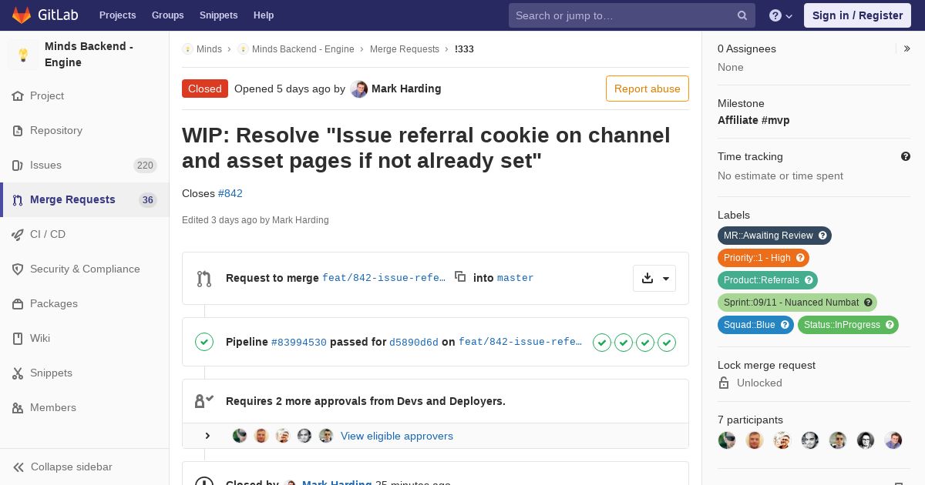Screen dimensions: 925x485
Task: Open source branch feat/842-issue-refe link
Action: 384,278
